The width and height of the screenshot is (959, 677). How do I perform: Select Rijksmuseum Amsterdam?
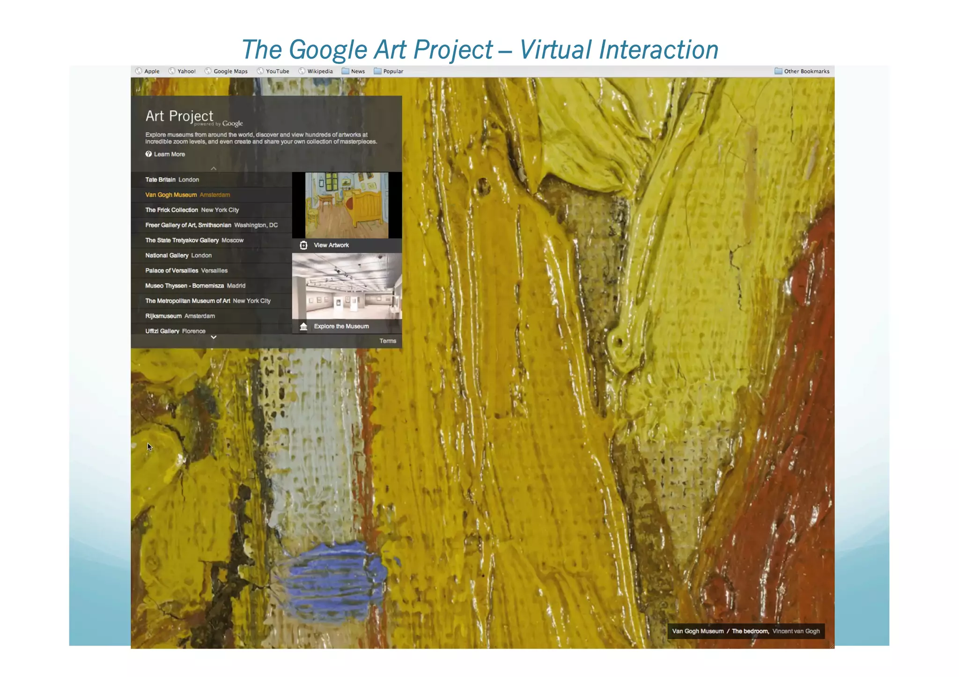tap(212, 316)
